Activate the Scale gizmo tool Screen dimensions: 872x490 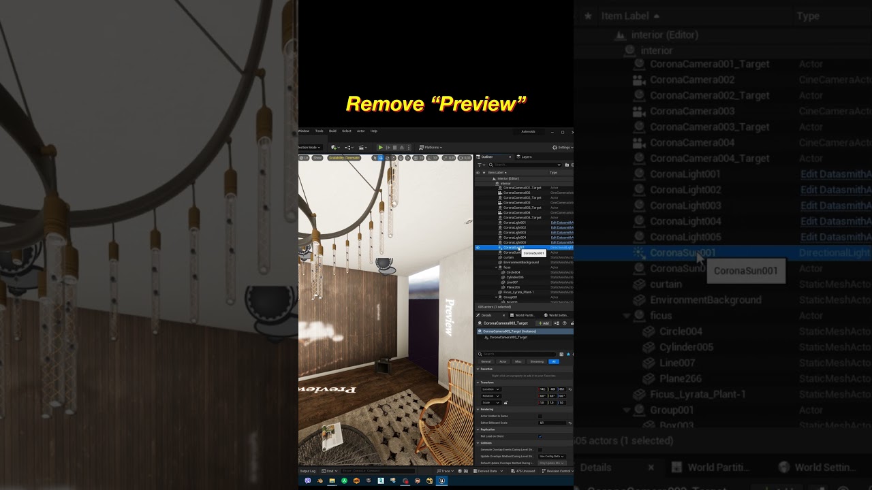pos(393,158)
